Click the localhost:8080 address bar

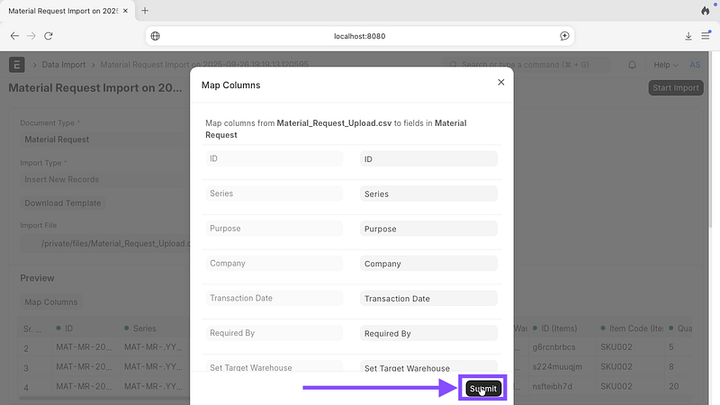(x=360, y=36)
